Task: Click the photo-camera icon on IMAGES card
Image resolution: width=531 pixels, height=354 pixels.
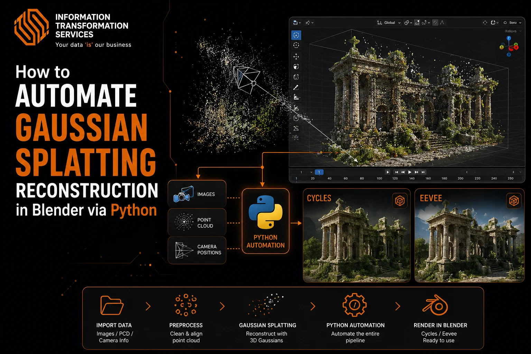Action: click(184, 194)
